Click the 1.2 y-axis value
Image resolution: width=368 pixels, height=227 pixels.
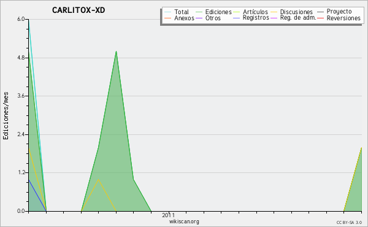click(21, 172)
